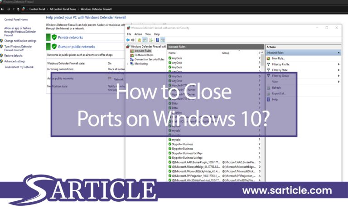Select the Microsoft.MicrosoftStickyNotes inbound rule row
The width and height of the screenshot is (348, 209).
(x=214, y=171)
